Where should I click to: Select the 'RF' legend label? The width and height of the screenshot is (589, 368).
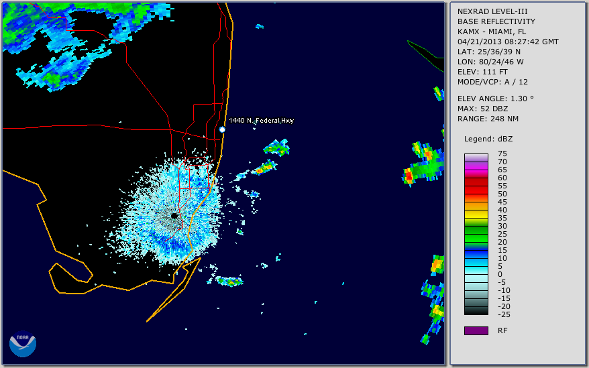502,331
